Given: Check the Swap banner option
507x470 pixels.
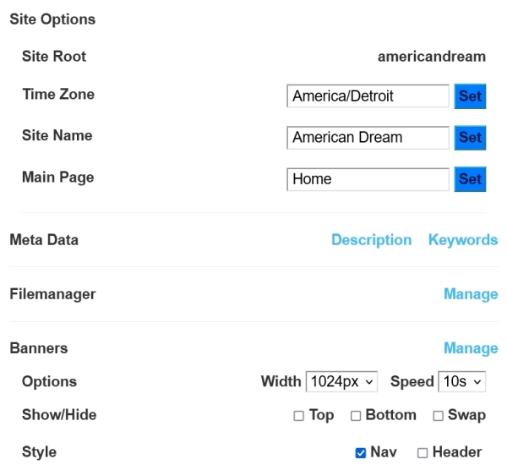Looking at the screenshot, I should [438, 416].
